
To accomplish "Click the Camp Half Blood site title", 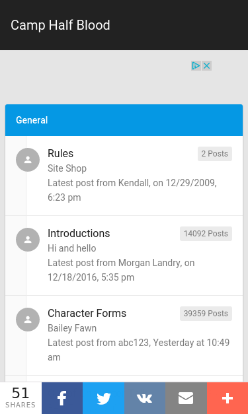I will point(60,25).
